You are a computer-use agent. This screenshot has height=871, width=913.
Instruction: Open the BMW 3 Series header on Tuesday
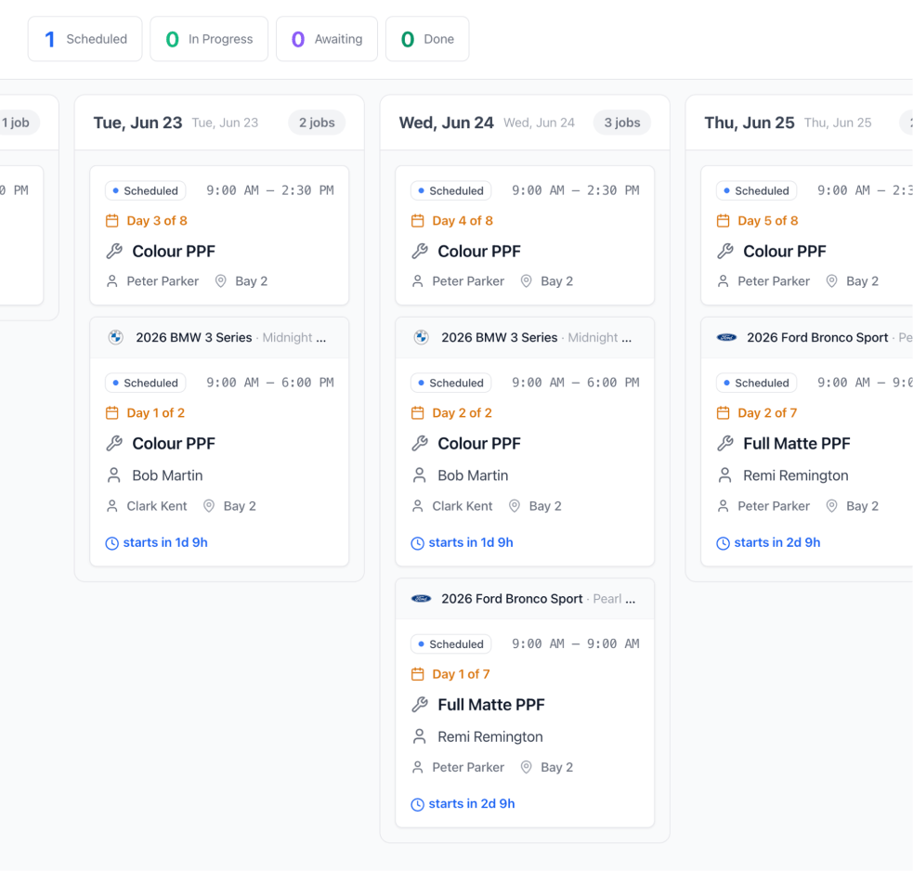point(219,338)
